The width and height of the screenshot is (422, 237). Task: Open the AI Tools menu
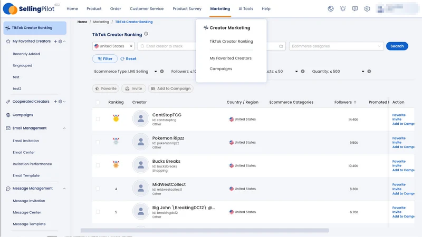[246, 8]
